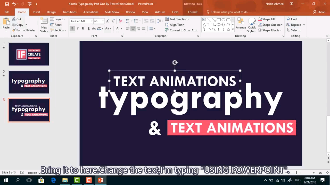Open the Transitions tab
Screen dimensions: 330x185
[x=69, y=12]
